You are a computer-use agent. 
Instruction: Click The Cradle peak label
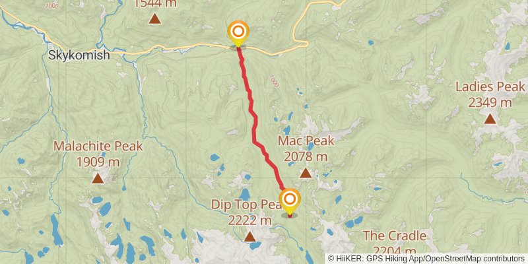[394, 236]
